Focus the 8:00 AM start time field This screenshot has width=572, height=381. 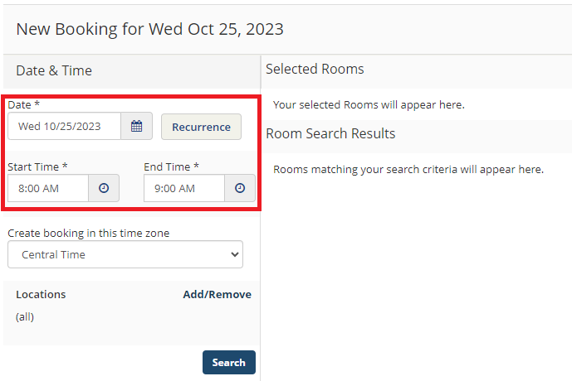(x=48, y=188)
